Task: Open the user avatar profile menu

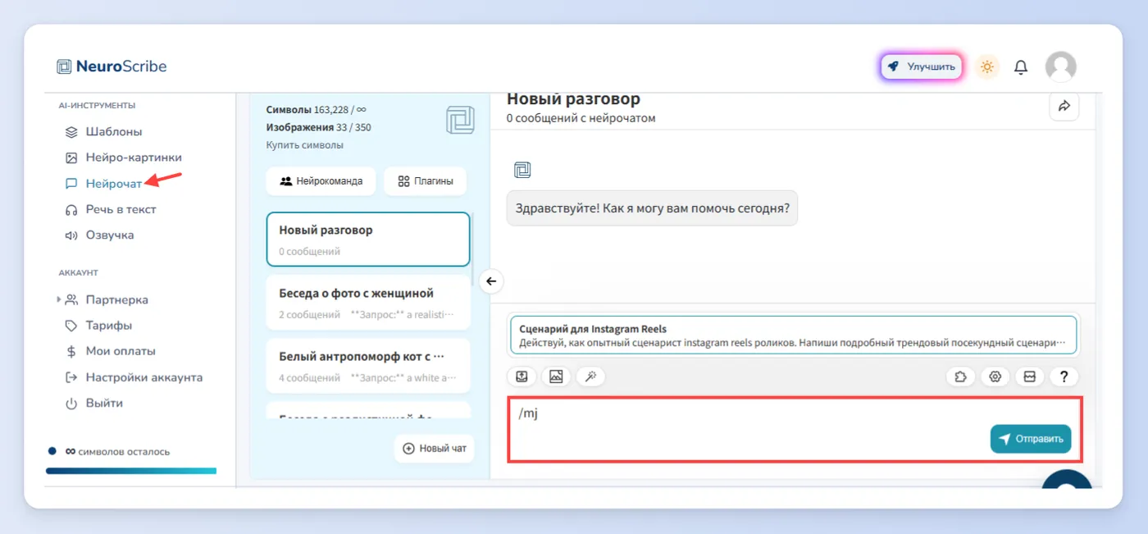Action: [x=1060, y=67]
